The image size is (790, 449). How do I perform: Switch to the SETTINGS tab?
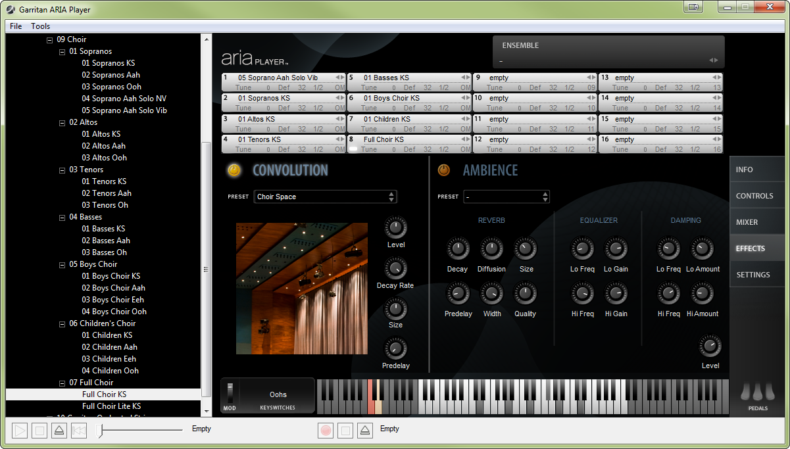(x=757, y=275)
